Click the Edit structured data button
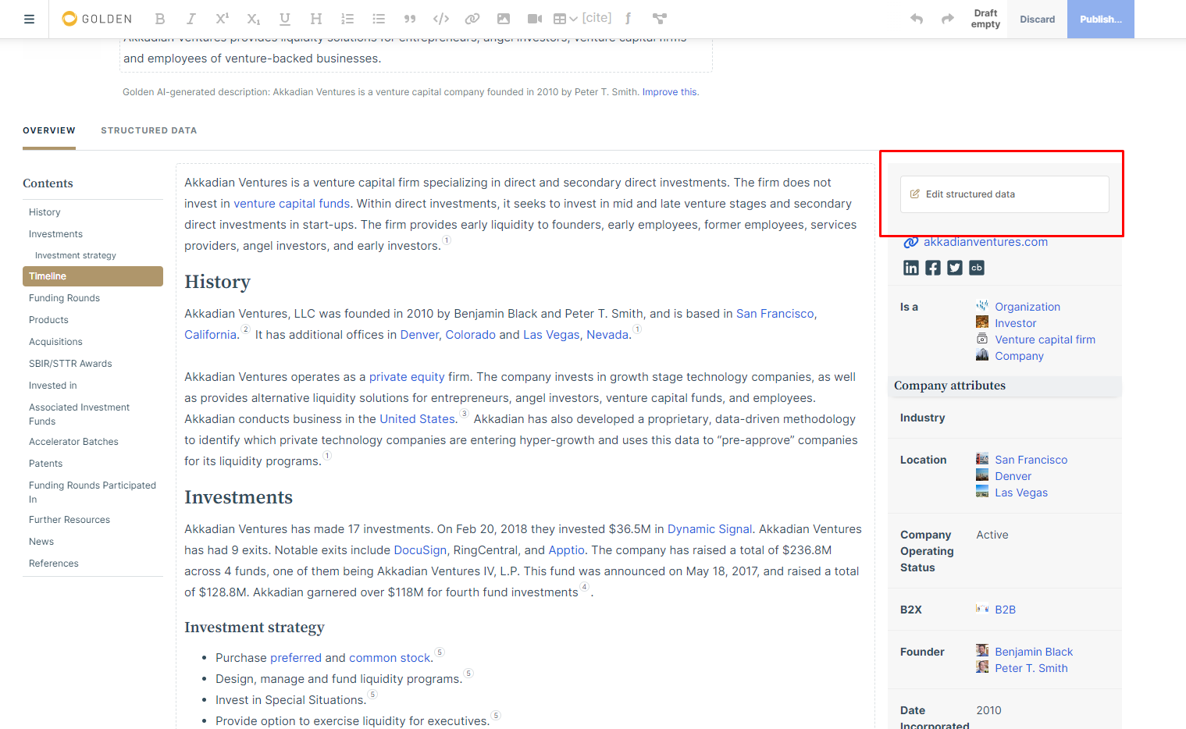 tap(1005, 194)
